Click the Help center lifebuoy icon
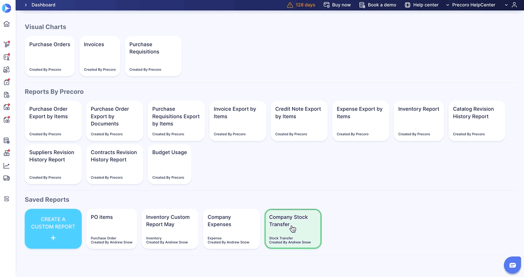 (x=408, y=5)
